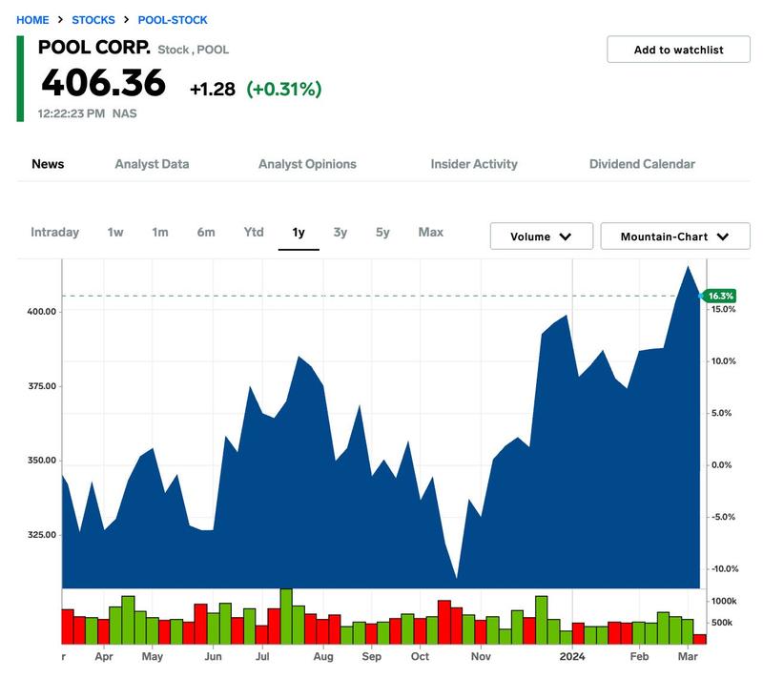Open the Dividend Calendar tab
The width and height of the screenshot is (763, 678).
(x=642, y=164)
